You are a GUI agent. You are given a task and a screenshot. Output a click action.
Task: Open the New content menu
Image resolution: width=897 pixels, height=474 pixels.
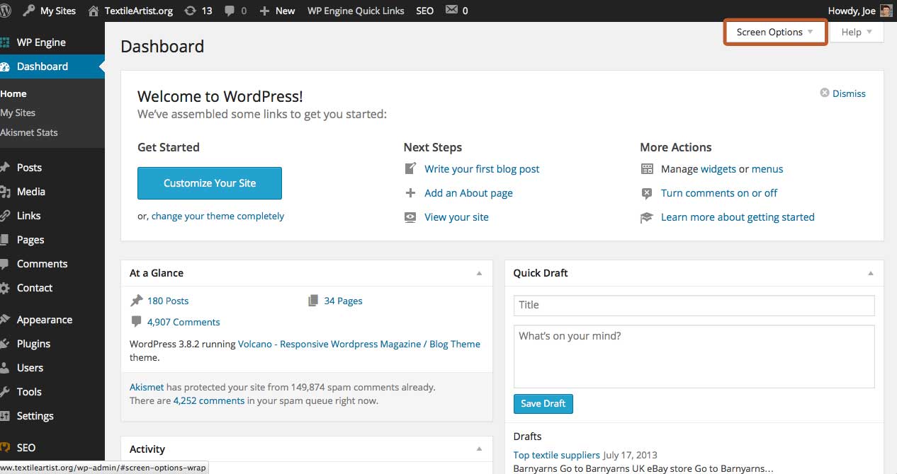pos(286,11)
